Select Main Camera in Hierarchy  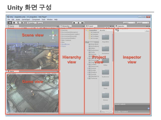(66, 40)
